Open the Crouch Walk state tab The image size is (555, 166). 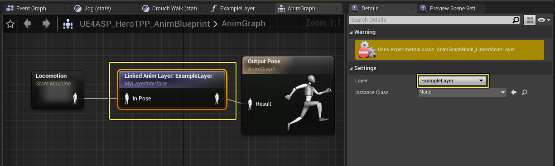(x=174, y=8)
